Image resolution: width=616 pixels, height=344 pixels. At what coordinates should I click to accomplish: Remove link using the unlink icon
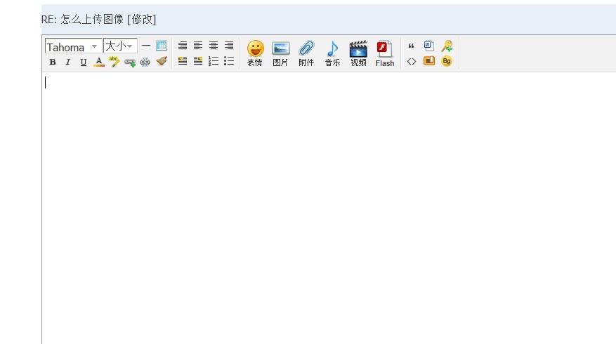coord(145,62)
